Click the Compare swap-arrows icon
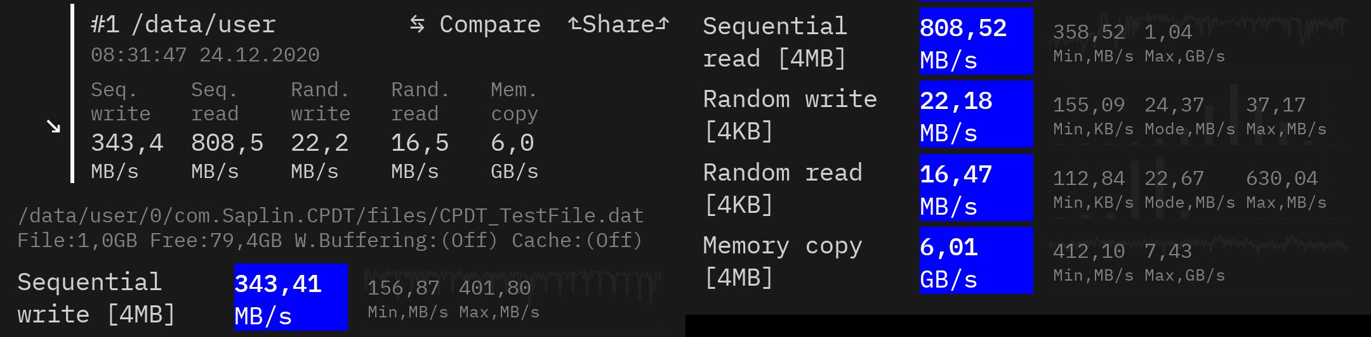This screenshot has height=337, width=1371. pyautogui.click(x=417, y=24)
